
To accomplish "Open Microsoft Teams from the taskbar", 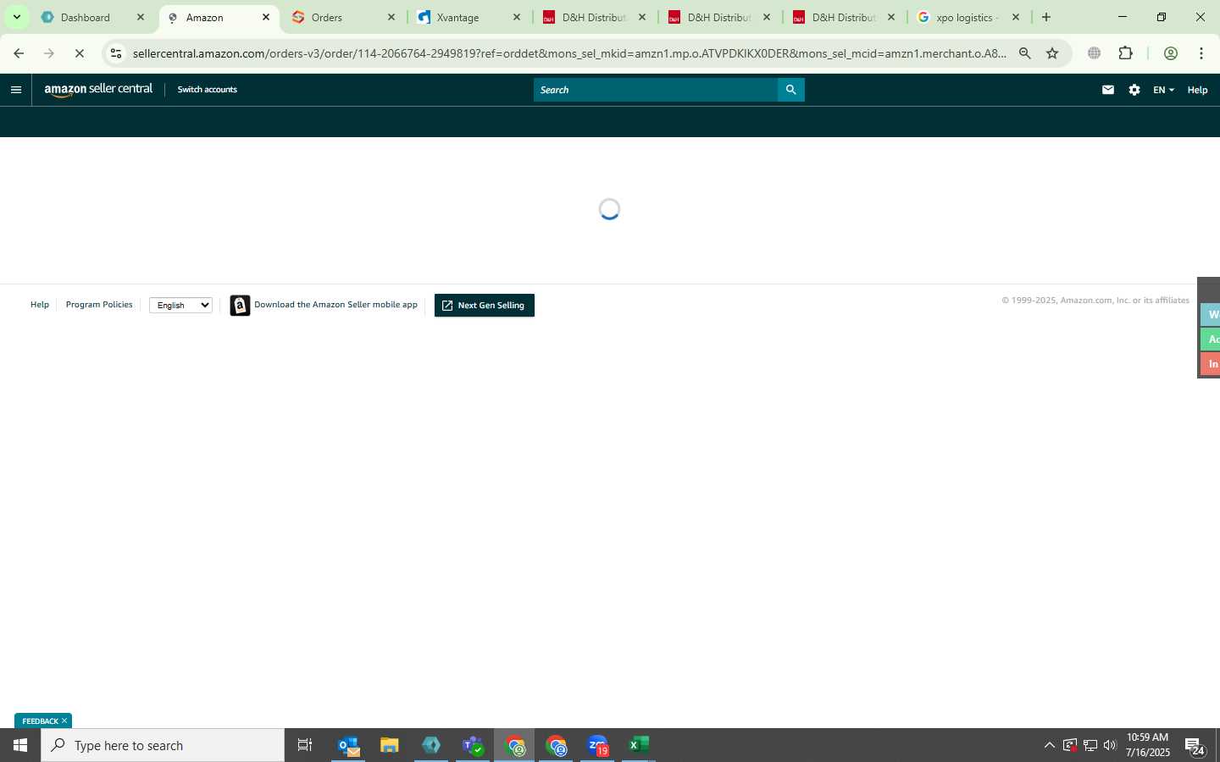I will (473, 745).
